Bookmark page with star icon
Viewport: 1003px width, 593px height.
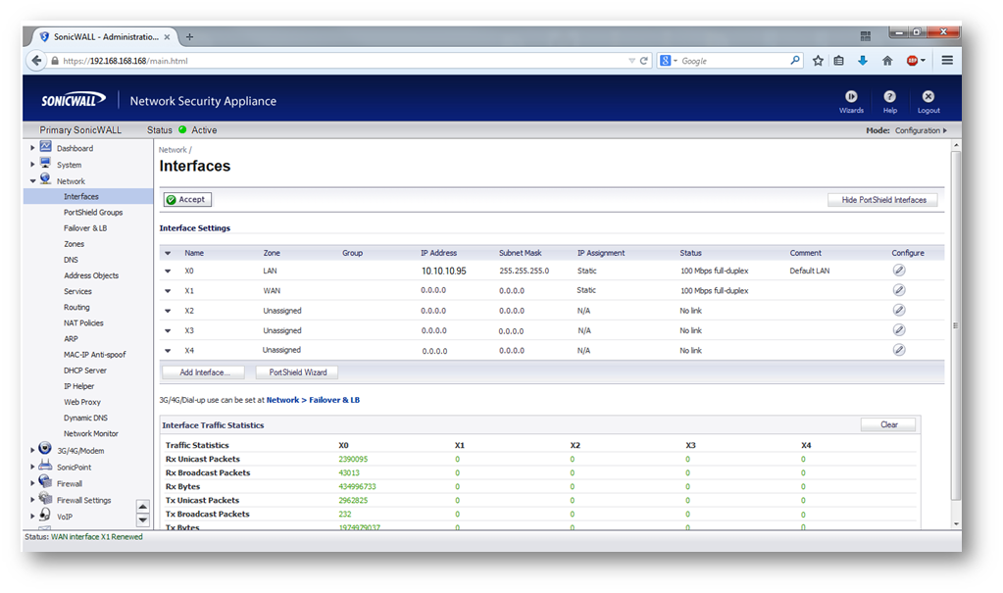(818, 61)
